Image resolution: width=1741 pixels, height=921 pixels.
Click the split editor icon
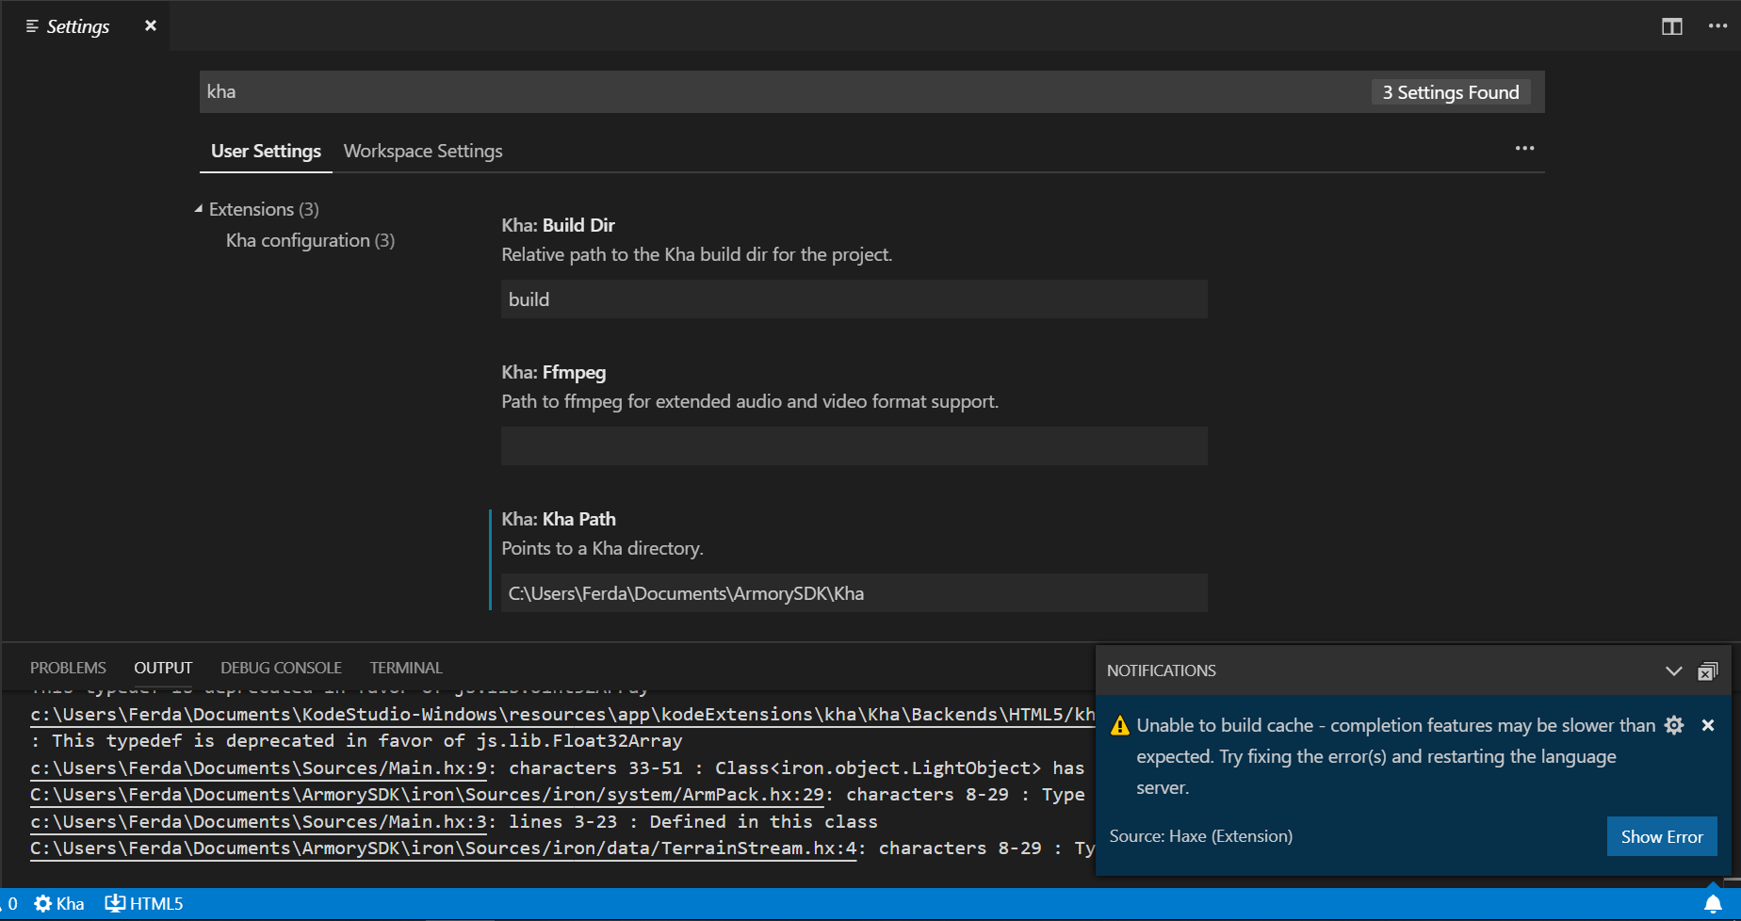tap(1672, 26)
